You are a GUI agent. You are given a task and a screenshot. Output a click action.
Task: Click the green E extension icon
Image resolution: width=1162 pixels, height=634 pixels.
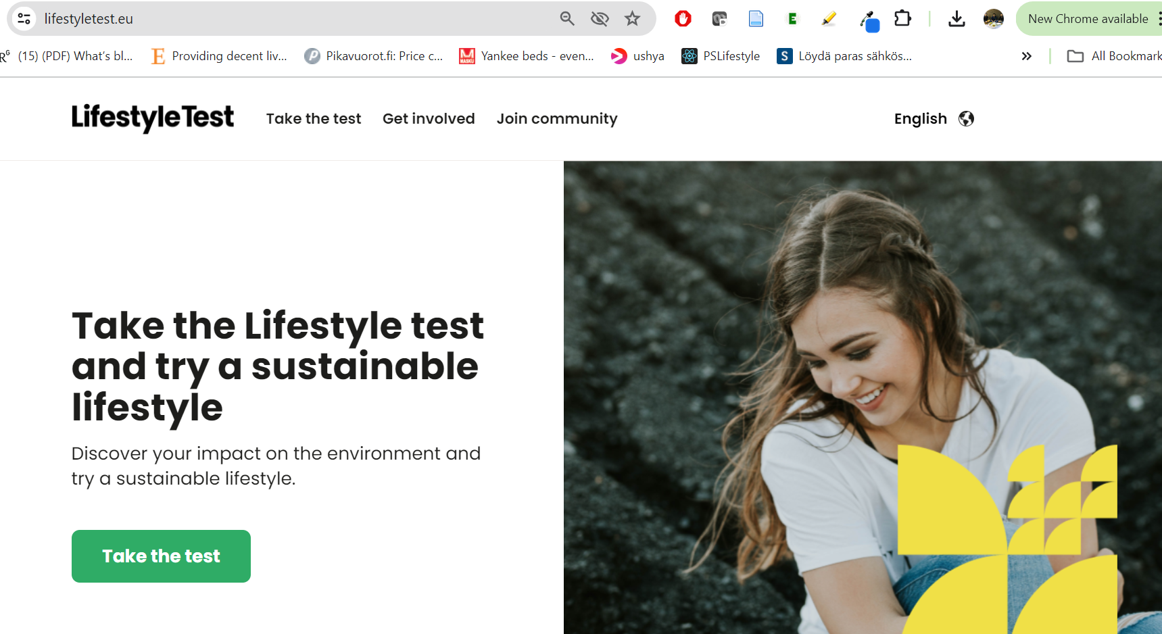click(x=792, y=19)
